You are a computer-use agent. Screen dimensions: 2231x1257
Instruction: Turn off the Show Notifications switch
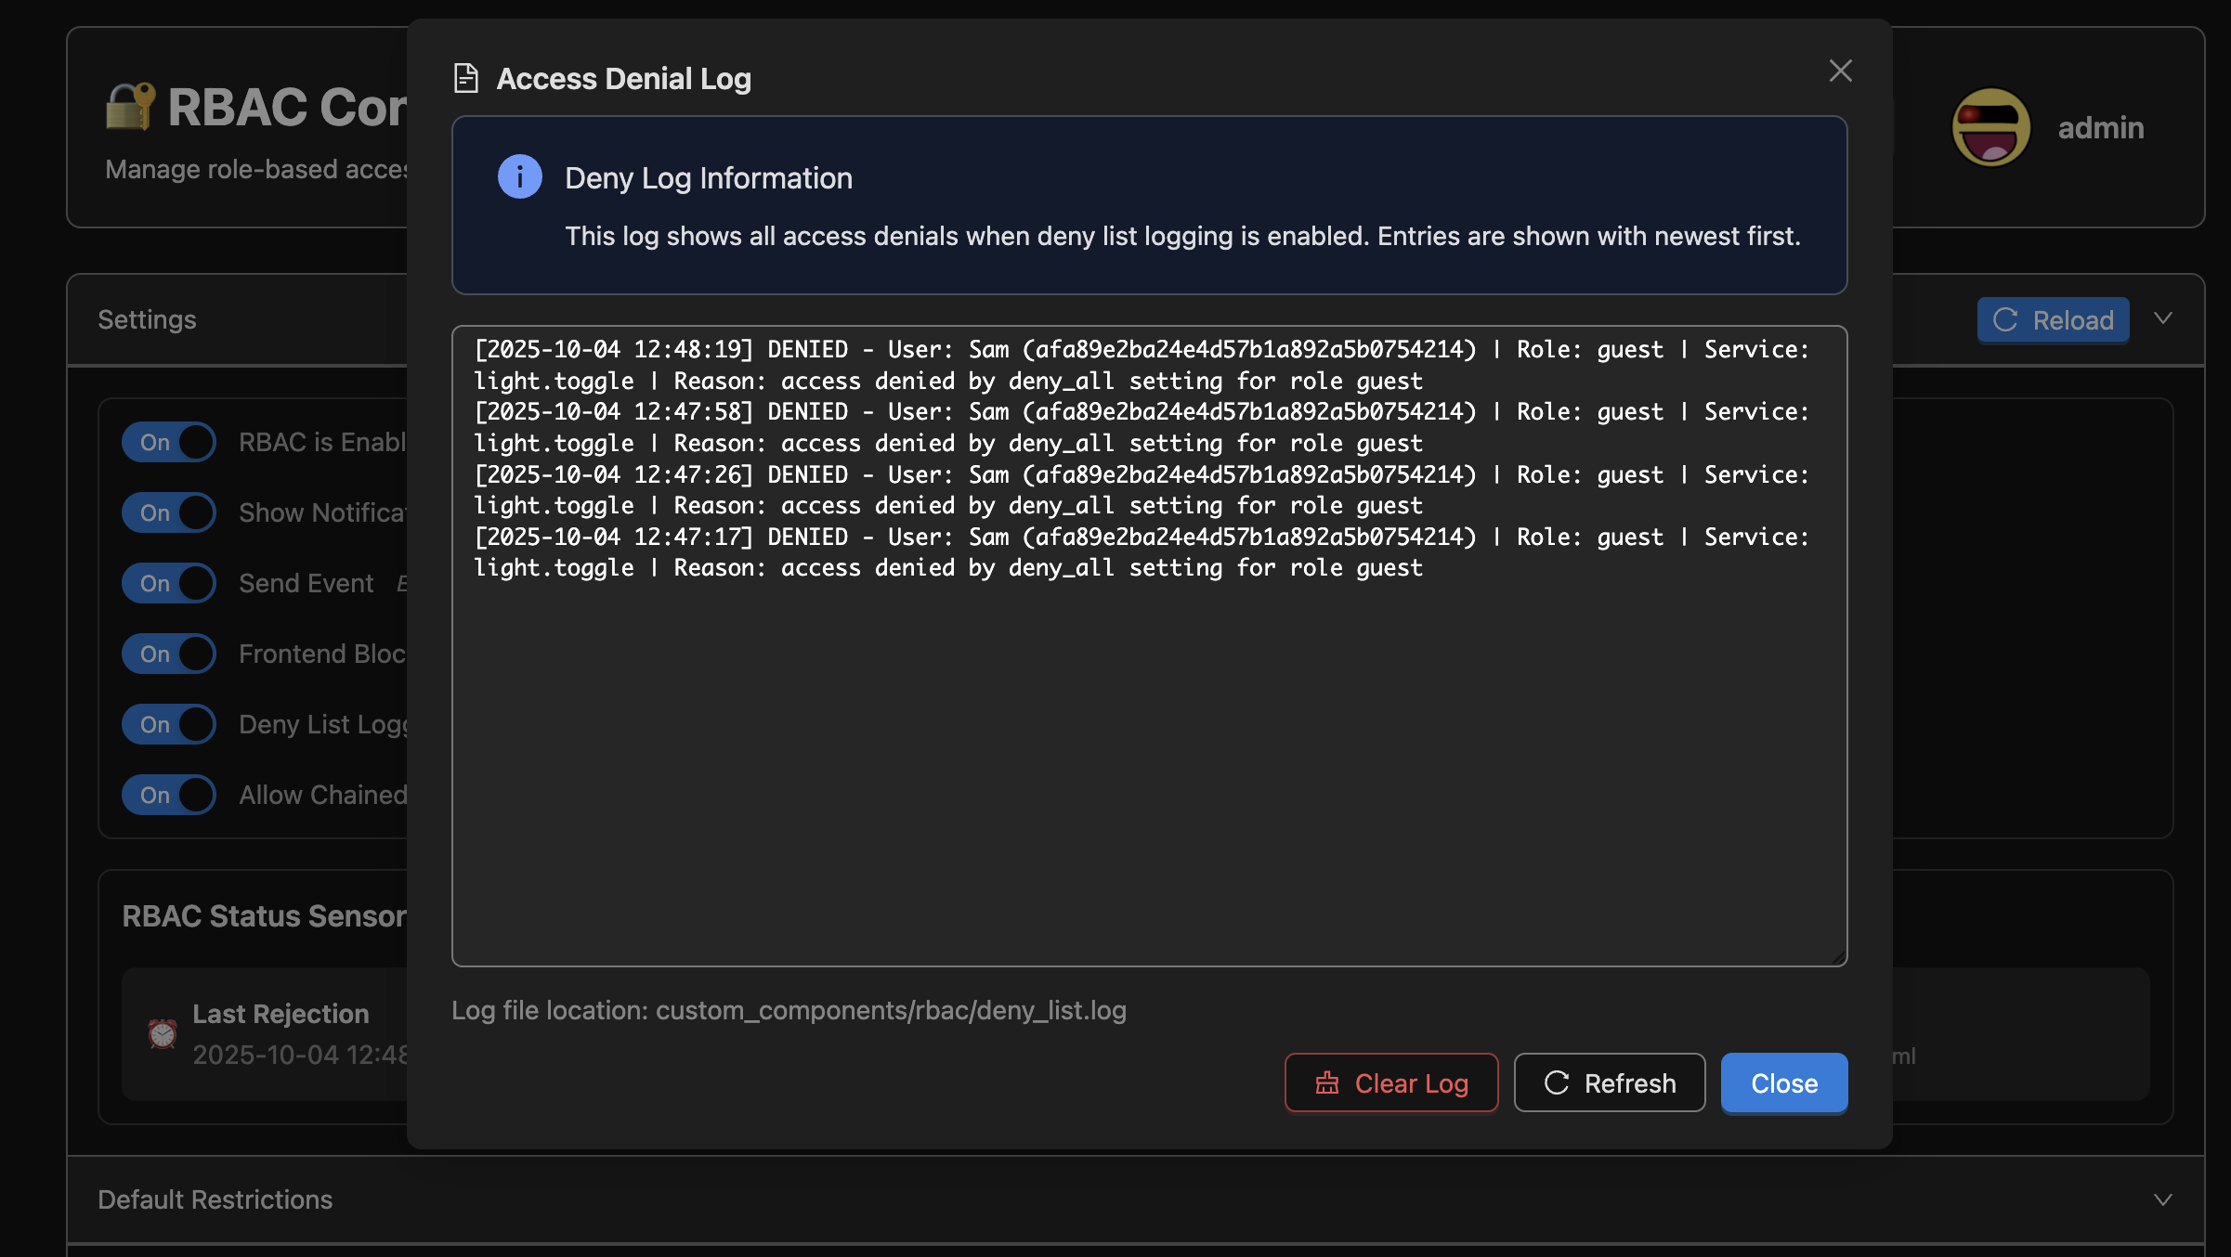(169, 512)
